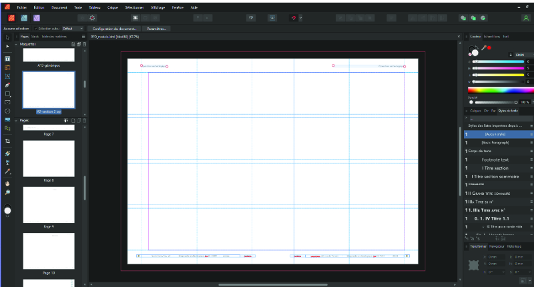
Task: Select the Table tool
Action: (x=7, y=68)
